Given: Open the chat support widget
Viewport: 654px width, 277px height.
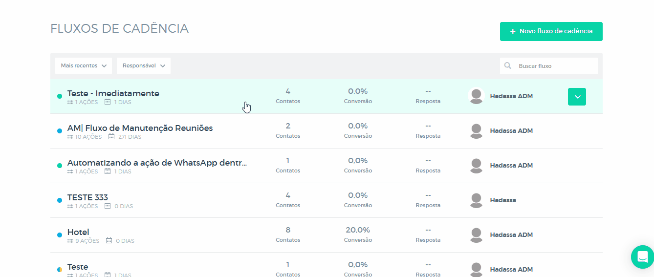Looking at the screenshot, I should [x=642, y=256].
